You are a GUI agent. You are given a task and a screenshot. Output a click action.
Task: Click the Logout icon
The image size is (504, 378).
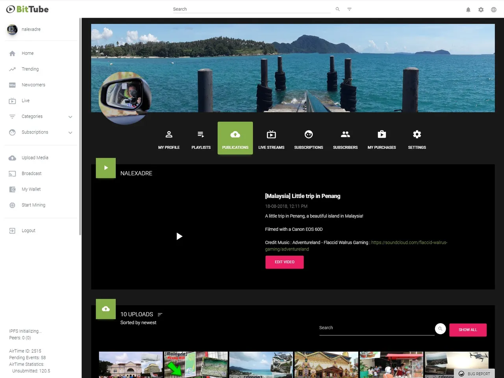[12, 231]
